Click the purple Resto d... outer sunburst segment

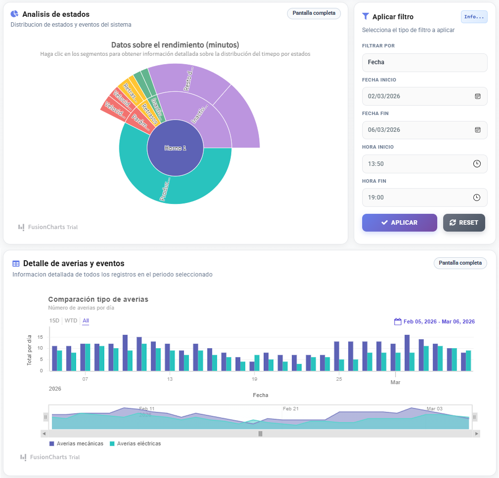point(188,79)
